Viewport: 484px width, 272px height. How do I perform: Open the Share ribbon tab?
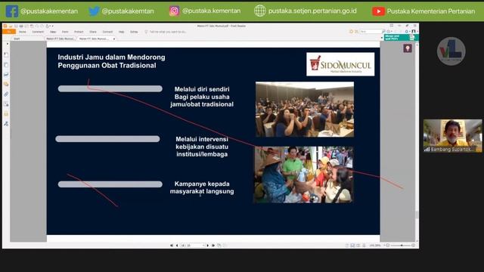click(x=93, y=32)
